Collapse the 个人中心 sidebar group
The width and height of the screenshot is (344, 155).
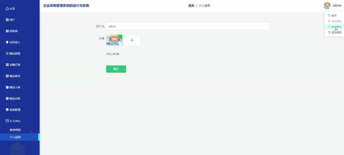tap(13, 121)
